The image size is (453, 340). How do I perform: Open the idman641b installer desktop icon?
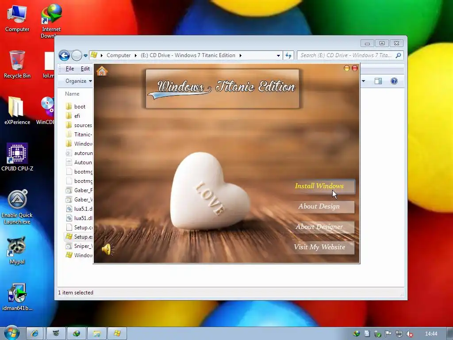pos(17,297)
